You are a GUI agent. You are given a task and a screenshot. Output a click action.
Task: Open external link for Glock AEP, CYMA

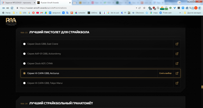tap(177, 64)
